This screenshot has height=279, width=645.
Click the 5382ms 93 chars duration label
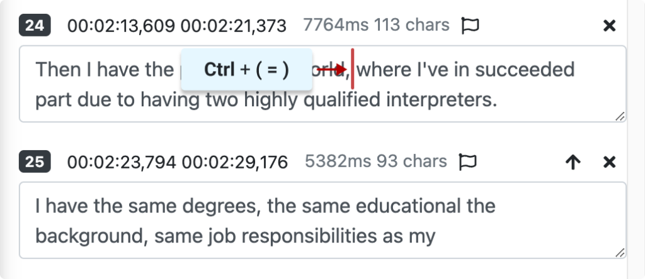coord(375,161)
